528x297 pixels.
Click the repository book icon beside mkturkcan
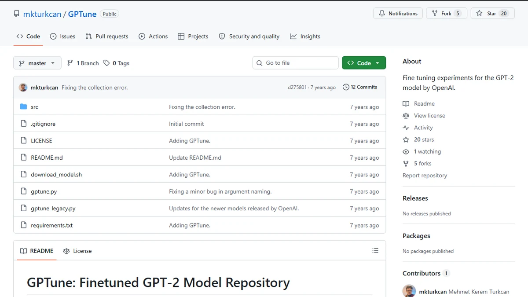pos(16,14)
